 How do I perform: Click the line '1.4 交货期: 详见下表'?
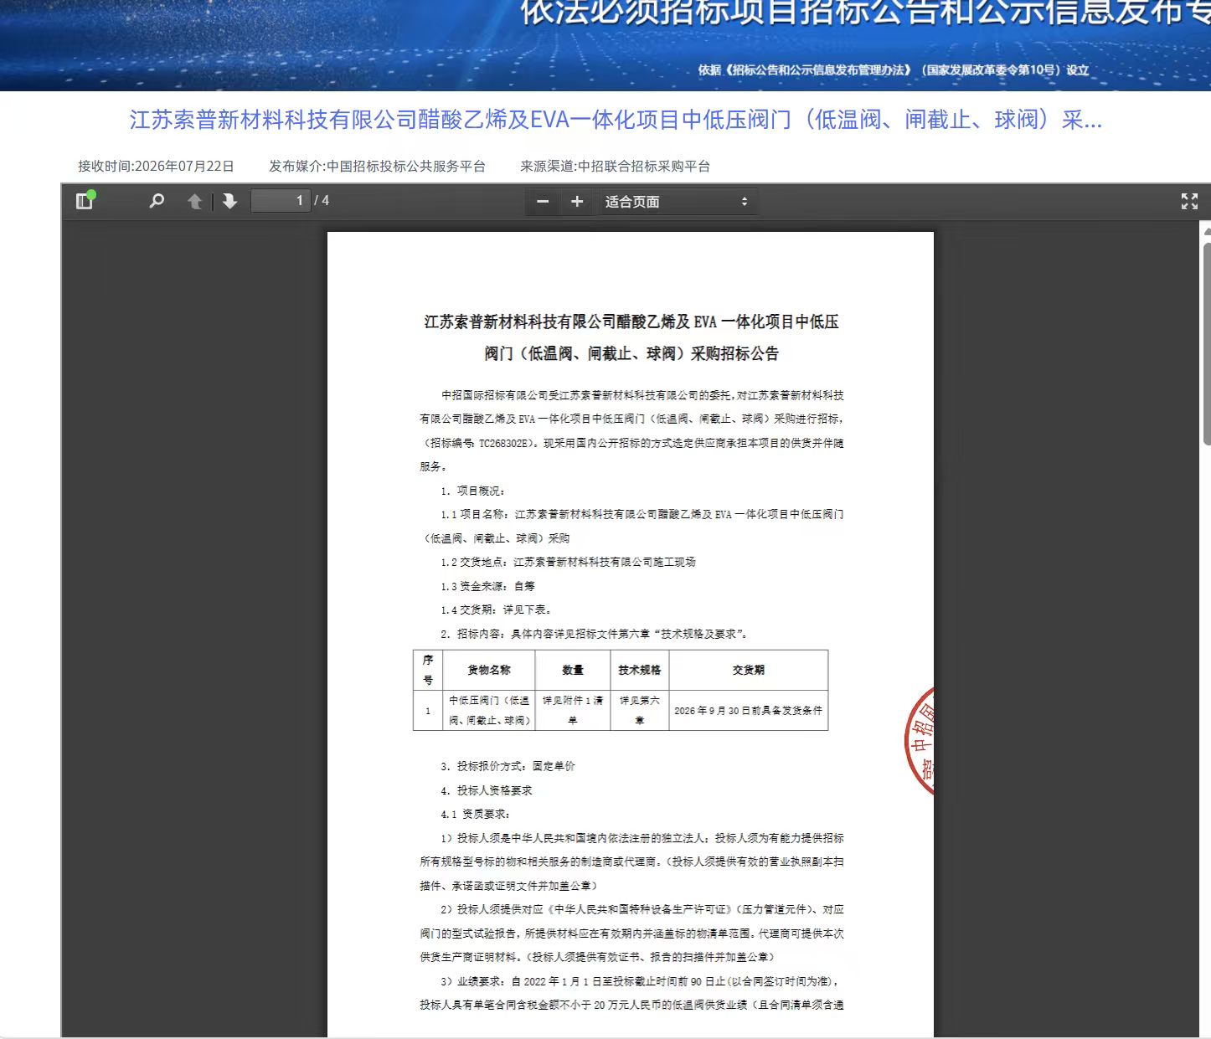[496, 610]
